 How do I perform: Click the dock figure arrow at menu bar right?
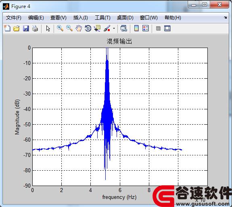(x=225, y=18)
